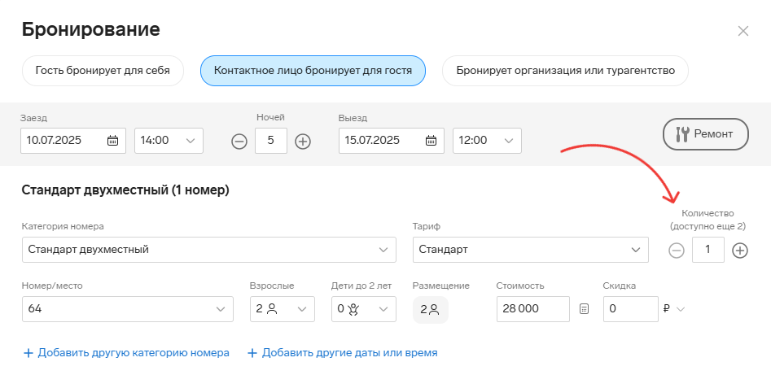Click the Ремонт button
The image size is (771, 375).
[706, 133]
